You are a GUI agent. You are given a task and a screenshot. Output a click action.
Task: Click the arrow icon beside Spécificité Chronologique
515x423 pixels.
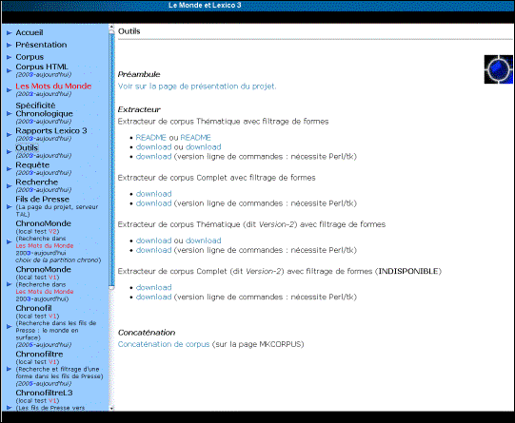10,113
